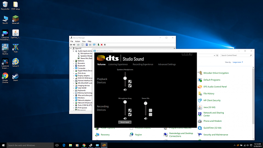Expand the Bluetooth node

pyautogui.click(x=74, y=66)
